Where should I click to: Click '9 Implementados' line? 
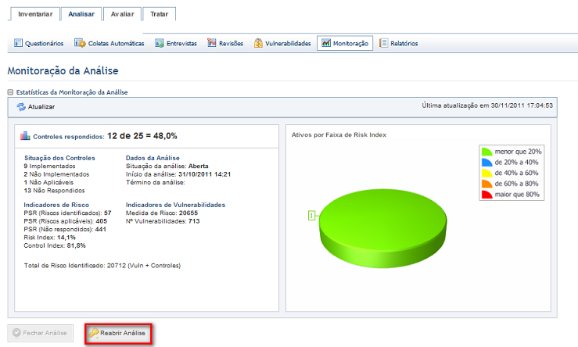pyautogui.click(x=49, y=166)
